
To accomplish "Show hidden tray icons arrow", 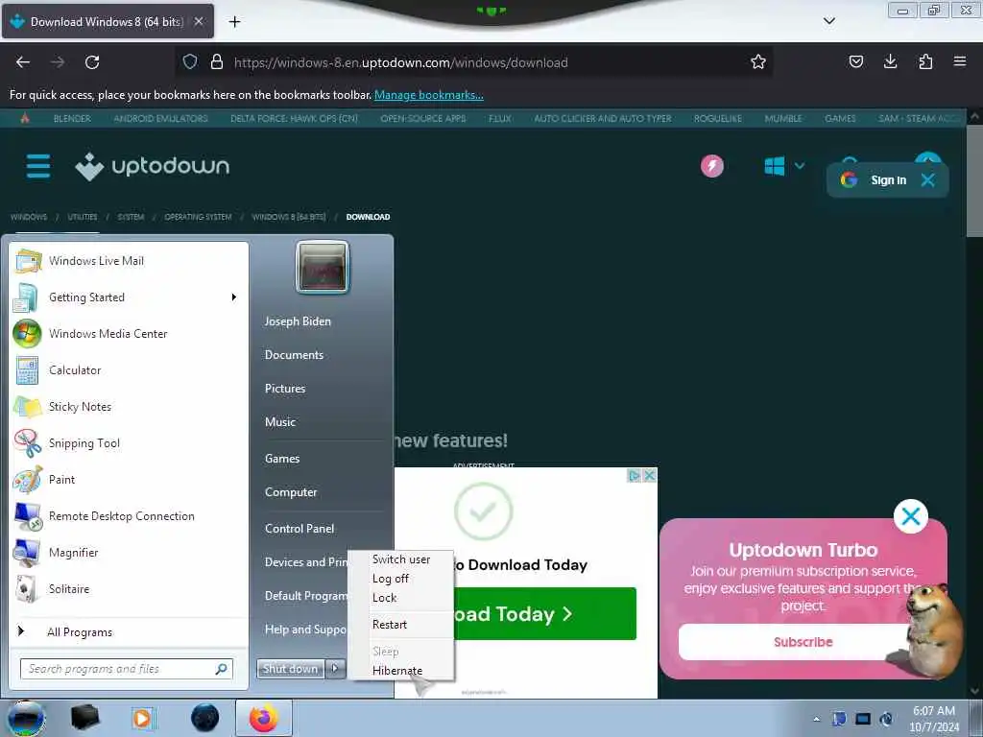I will pos(816,719).
